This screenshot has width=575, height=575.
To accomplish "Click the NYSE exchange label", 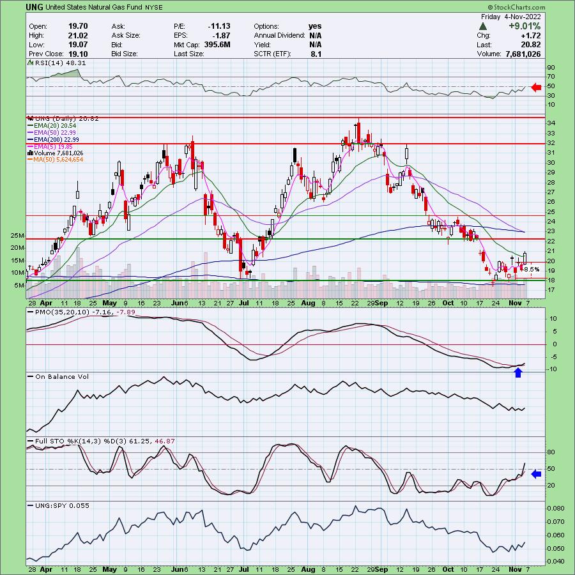I will (x=153, y=7).
